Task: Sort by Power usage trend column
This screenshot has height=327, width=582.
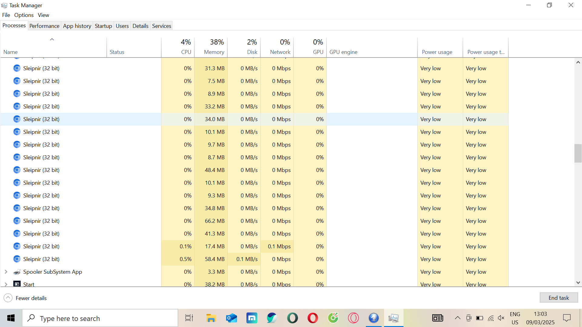Action: coord(486,47)
